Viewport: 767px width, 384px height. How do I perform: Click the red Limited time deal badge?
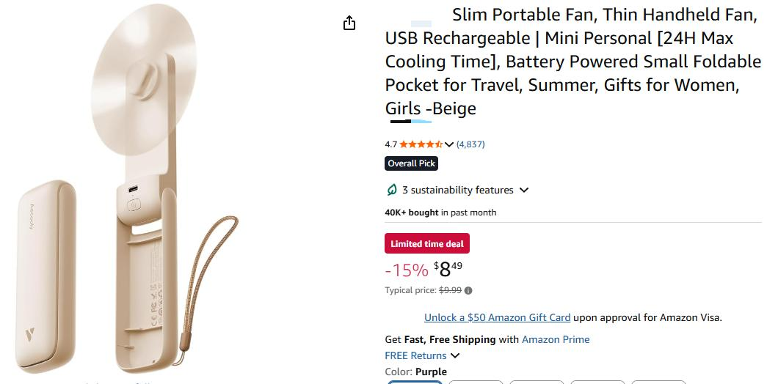point(427,243)
